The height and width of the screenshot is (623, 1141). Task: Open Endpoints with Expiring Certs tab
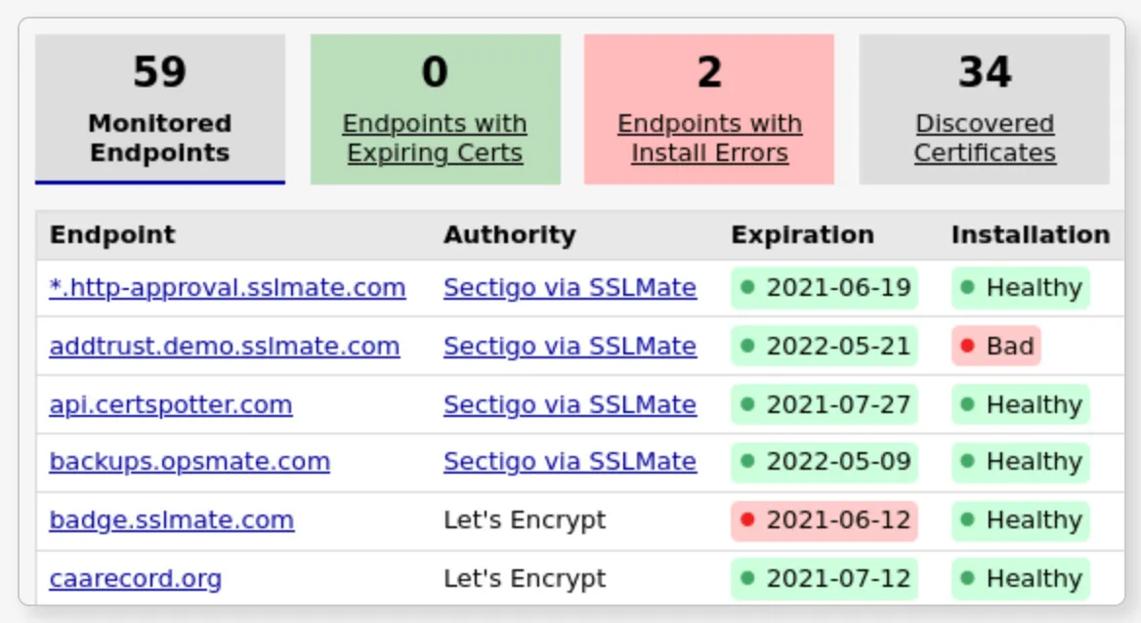coord(435,138)
